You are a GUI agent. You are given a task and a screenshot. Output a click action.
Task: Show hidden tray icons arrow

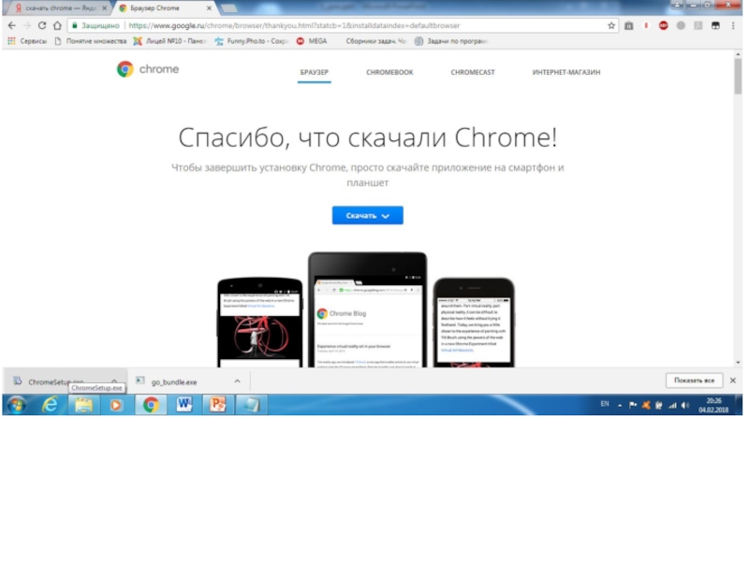pos(620,406)
